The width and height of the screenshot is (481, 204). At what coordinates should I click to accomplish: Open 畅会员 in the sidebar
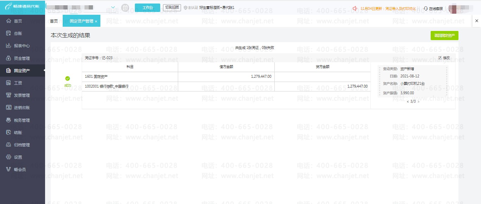(23, 169)
